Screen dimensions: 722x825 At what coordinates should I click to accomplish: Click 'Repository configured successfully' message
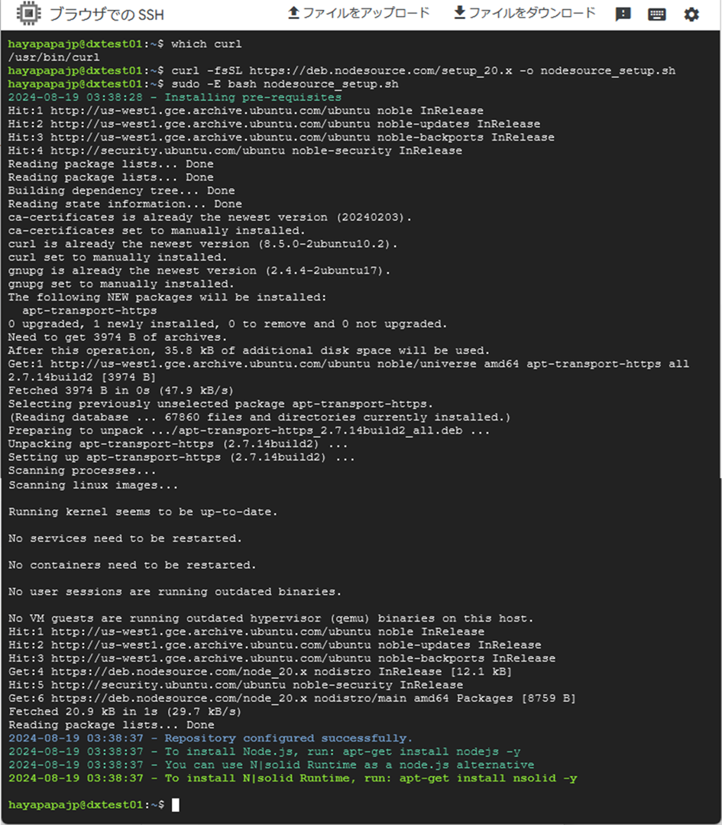[289, 738]
